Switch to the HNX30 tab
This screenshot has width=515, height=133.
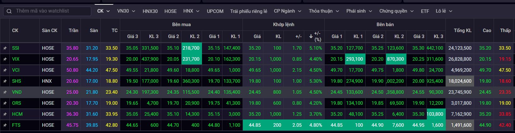(150, 11)
